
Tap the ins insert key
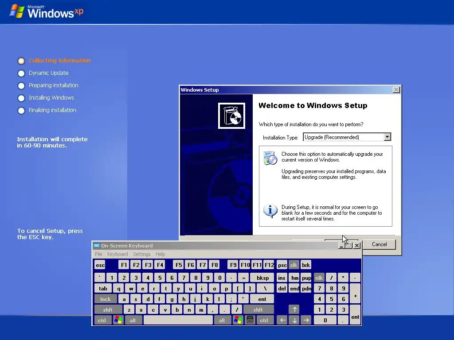pos(282,278)
